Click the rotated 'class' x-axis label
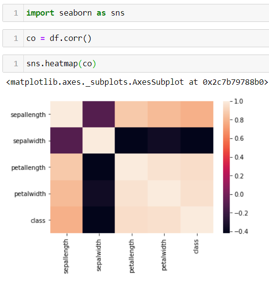This screenshot has width=269, height=281. tap(196, 246)
